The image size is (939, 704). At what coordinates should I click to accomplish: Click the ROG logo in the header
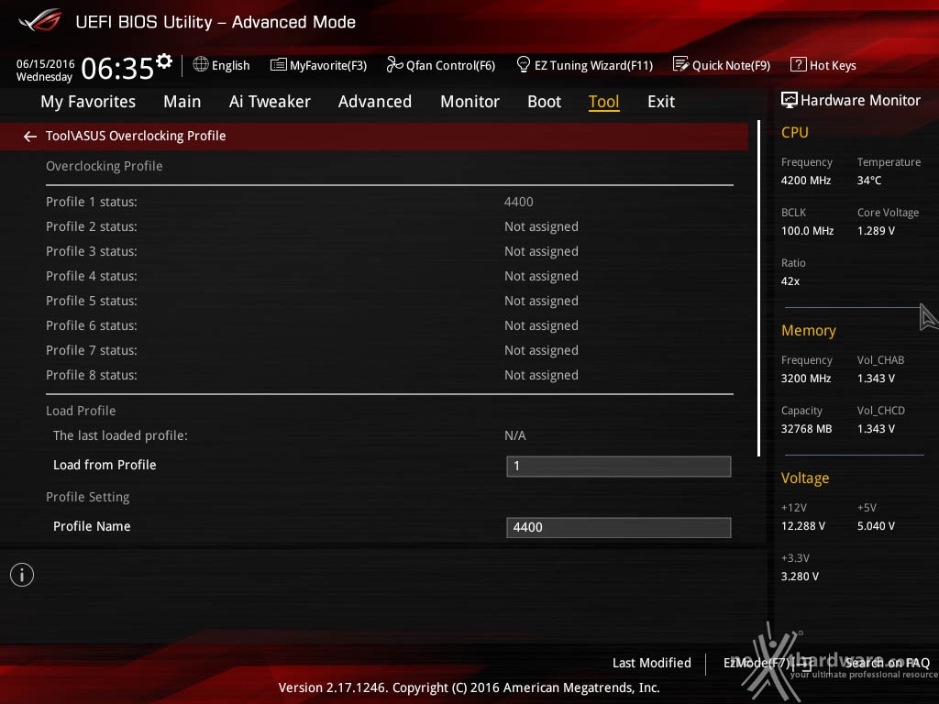40,20
